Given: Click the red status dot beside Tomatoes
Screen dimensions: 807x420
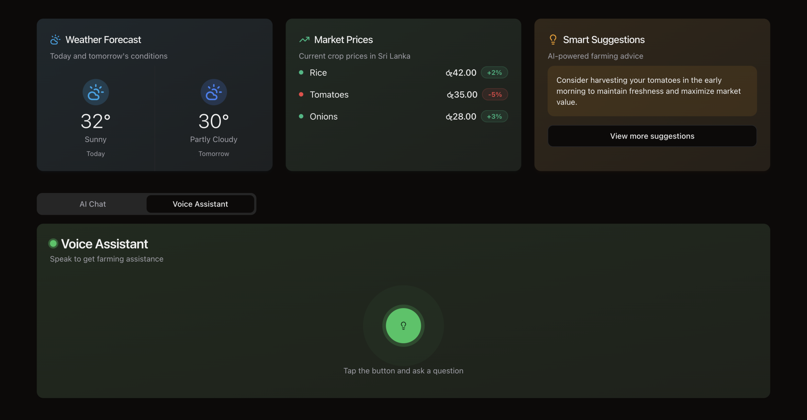Looking at the screenshot, I should point(301,94).
